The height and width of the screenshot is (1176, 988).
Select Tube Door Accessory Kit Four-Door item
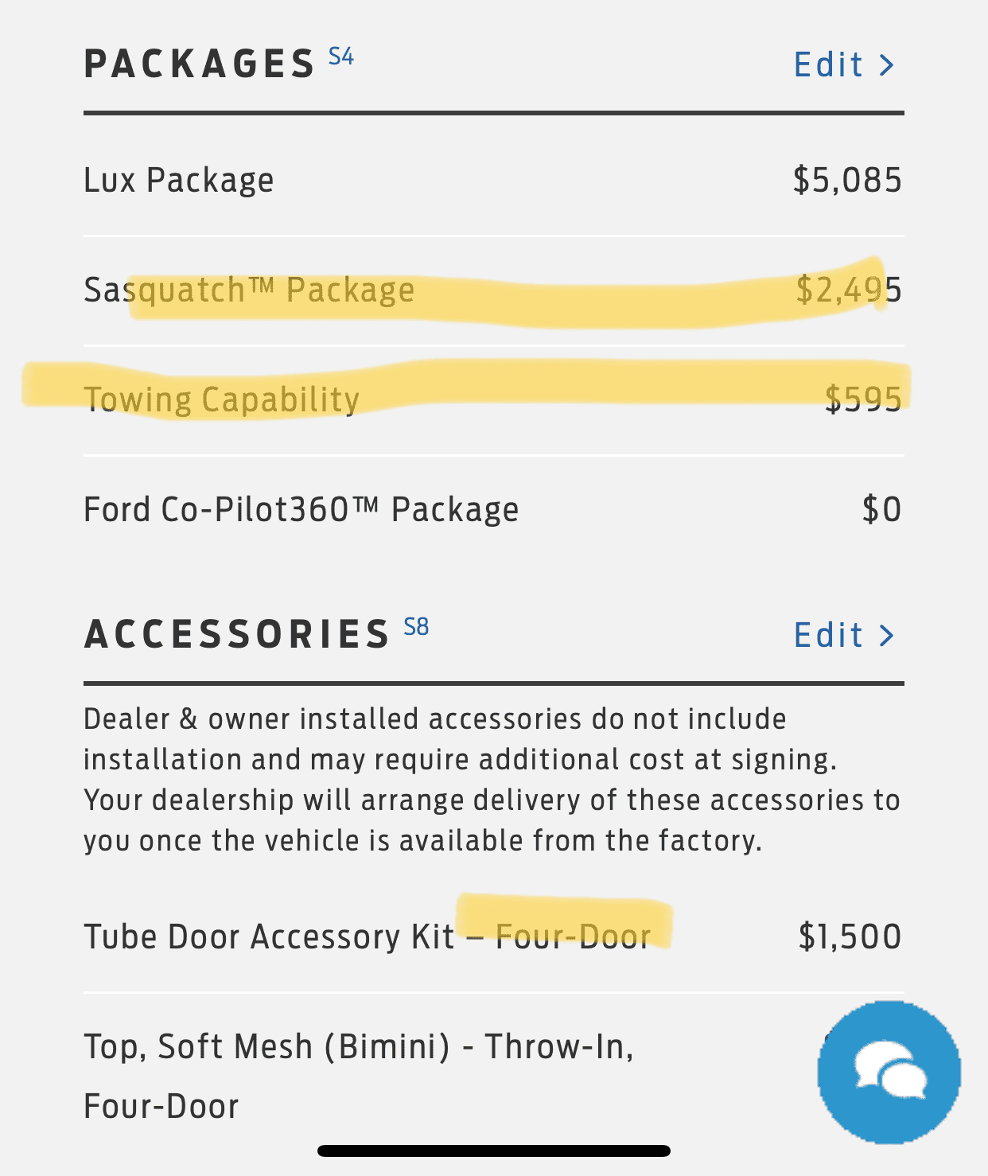(x=493, y=937)
